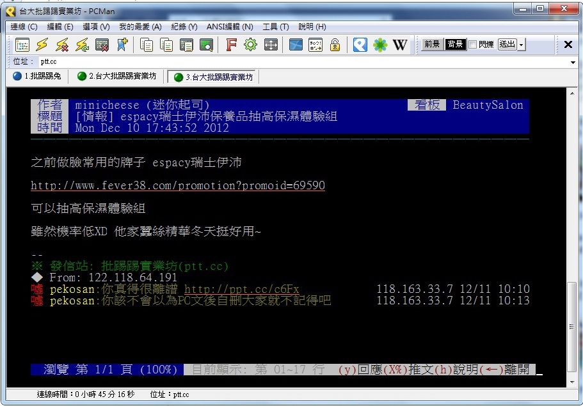
Task: Open the font settings F icon
Action: point(231,45)
